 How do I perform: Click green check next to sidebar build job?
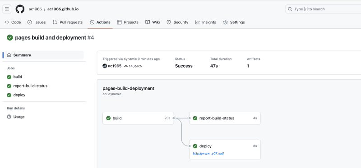(x=9, y=77)
